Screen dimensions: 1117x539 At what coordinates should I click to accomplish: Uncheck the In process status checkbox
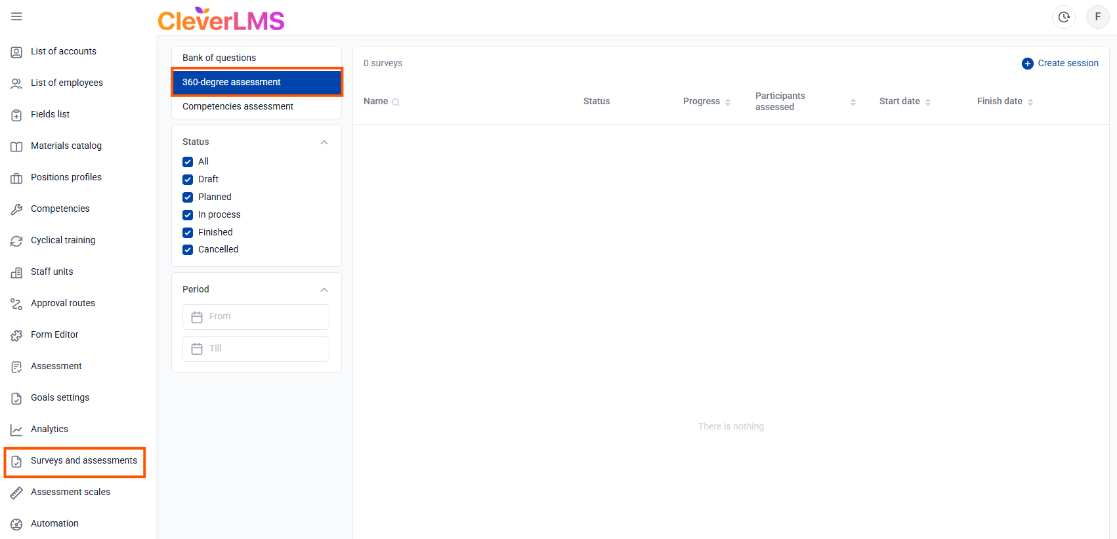tap(188, 215)
